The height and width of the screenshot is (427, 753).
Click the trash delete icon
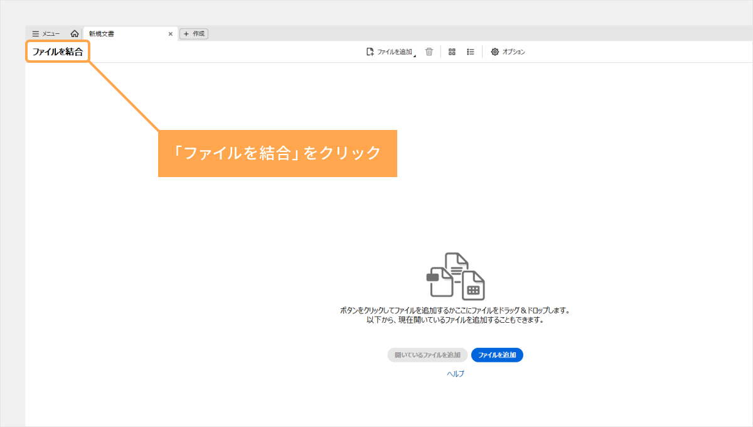point(429,52)
